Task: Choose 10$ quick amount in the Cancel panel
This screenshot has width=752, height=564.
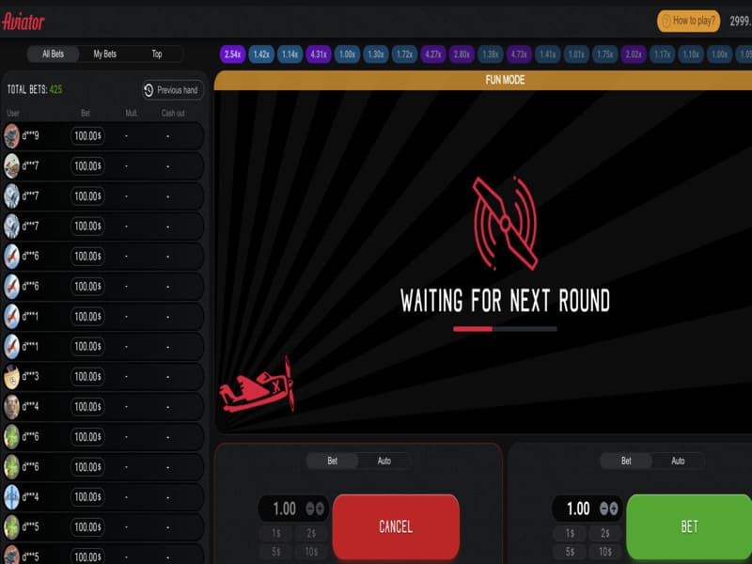Action: tap(311, 552)
